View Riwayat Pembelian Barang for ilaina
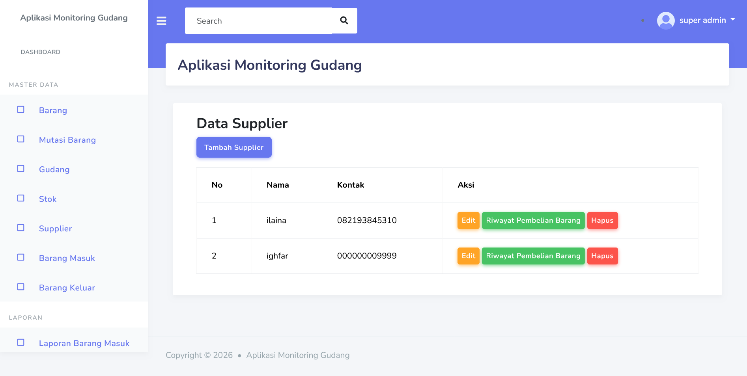This screenshot has height=376, width=747. (533, 220)
